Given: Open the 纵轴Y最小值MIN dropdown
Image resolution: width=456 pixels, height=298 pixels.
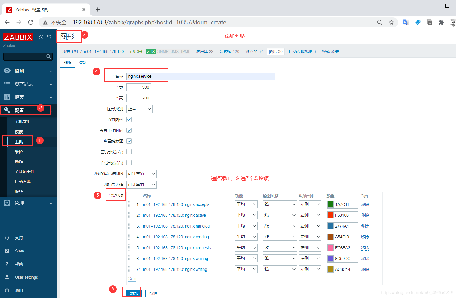Looking at the screenshot, I should (x=142, y=174).
